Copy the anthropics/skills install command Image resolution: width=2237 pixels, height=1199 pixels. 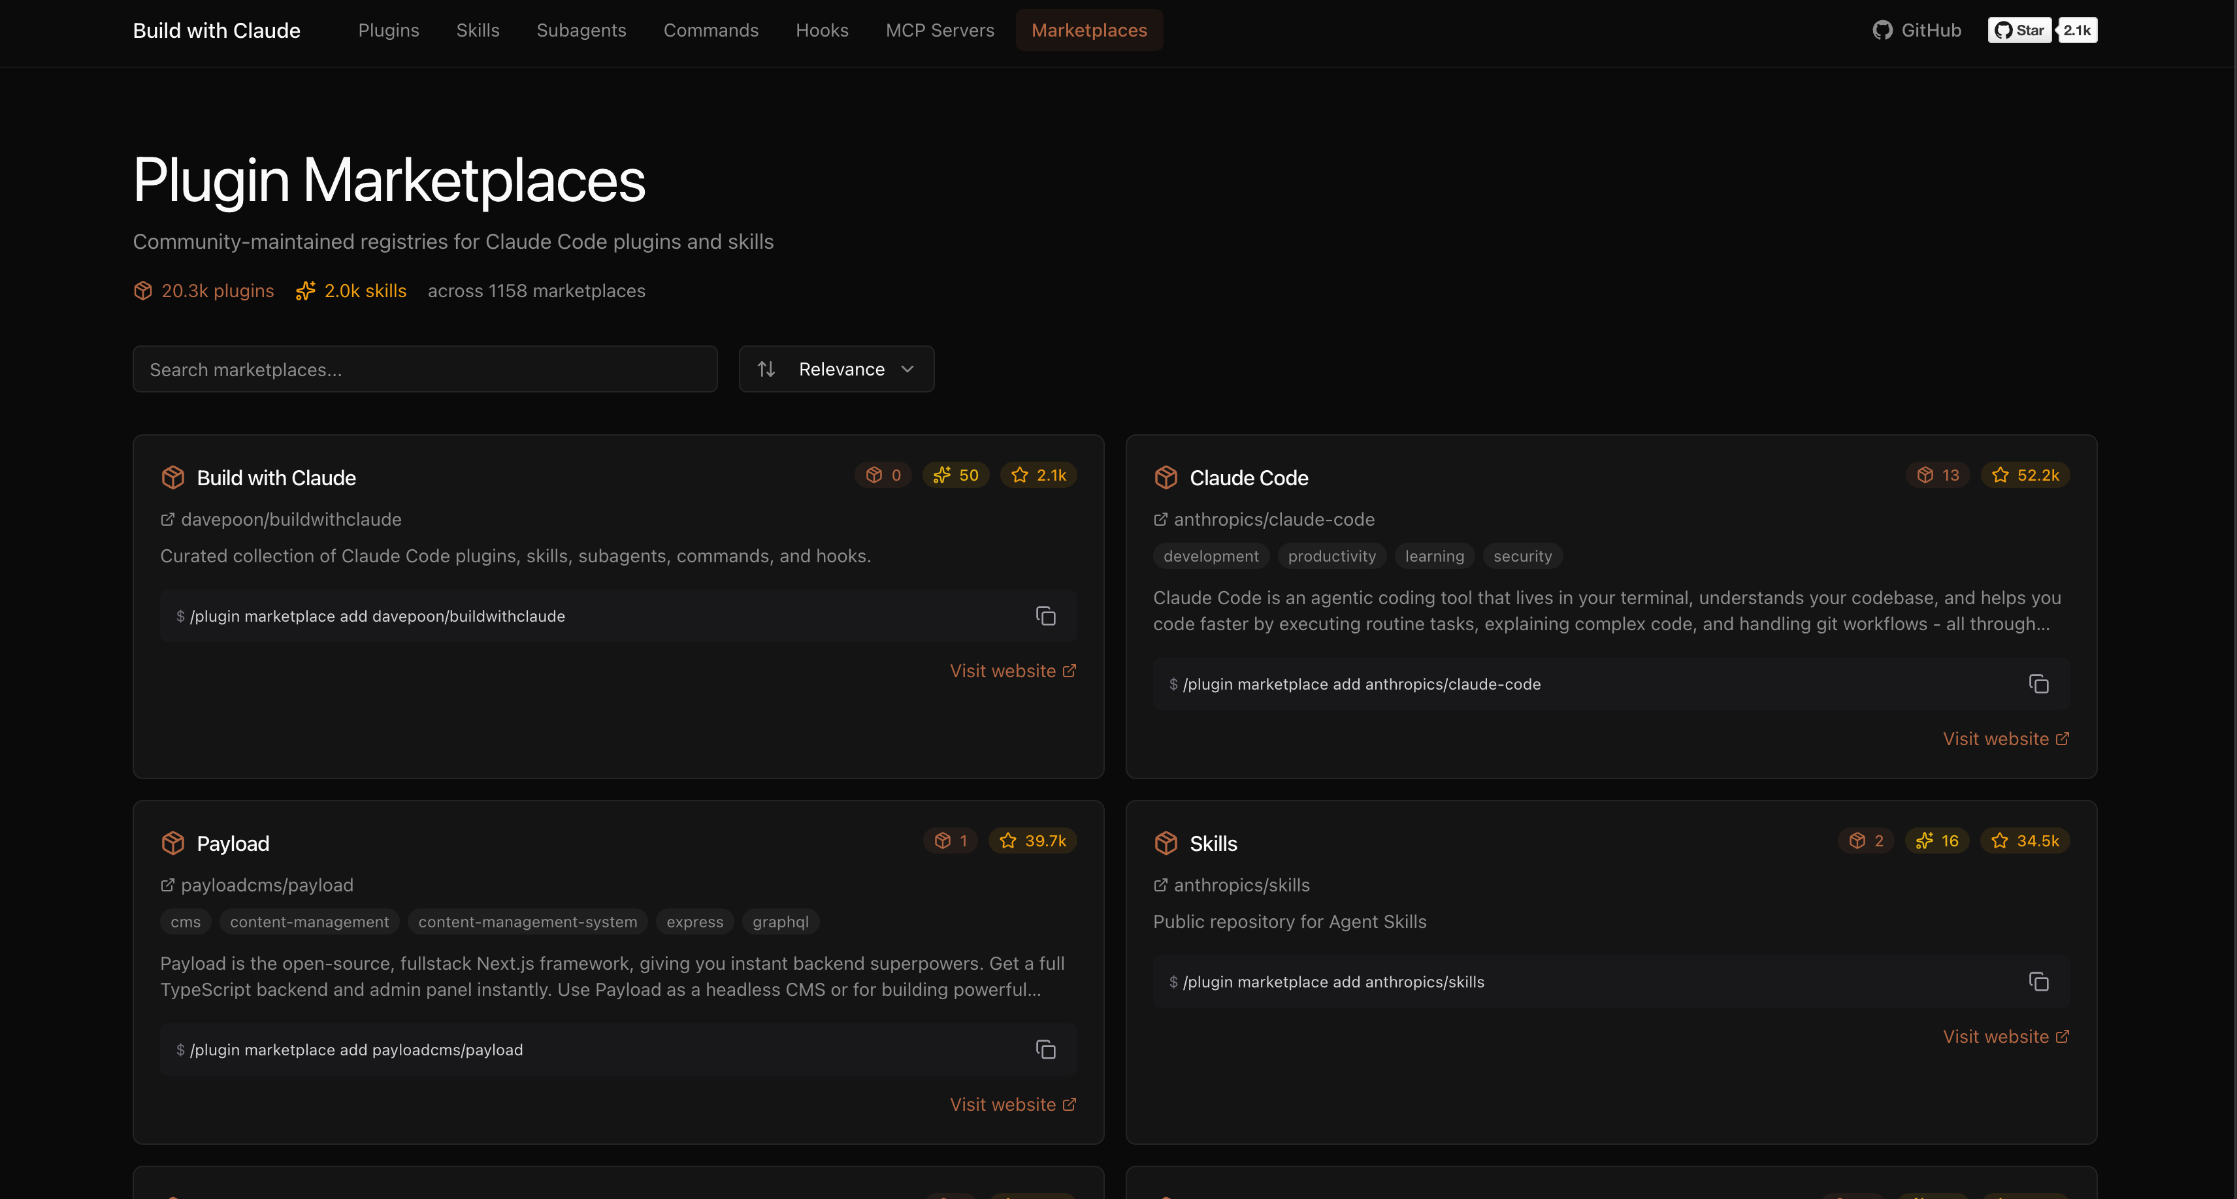[2039, 981]
